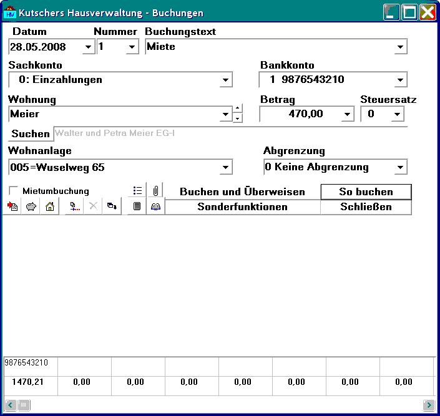Open the Betrag dropdown arrow
Viewport: 440px width, 416px height.
coord(348,114)
